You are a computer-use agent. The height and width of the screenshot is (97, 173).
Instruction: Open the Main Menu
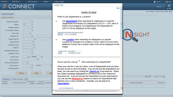click(x=16, y=2)
